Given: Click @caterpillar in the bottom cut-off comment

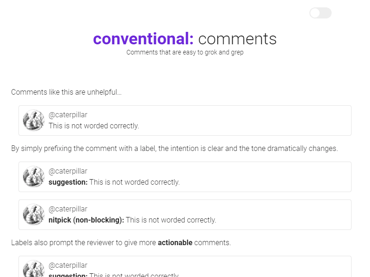Looking at the screenshot, I should (68, 265).
